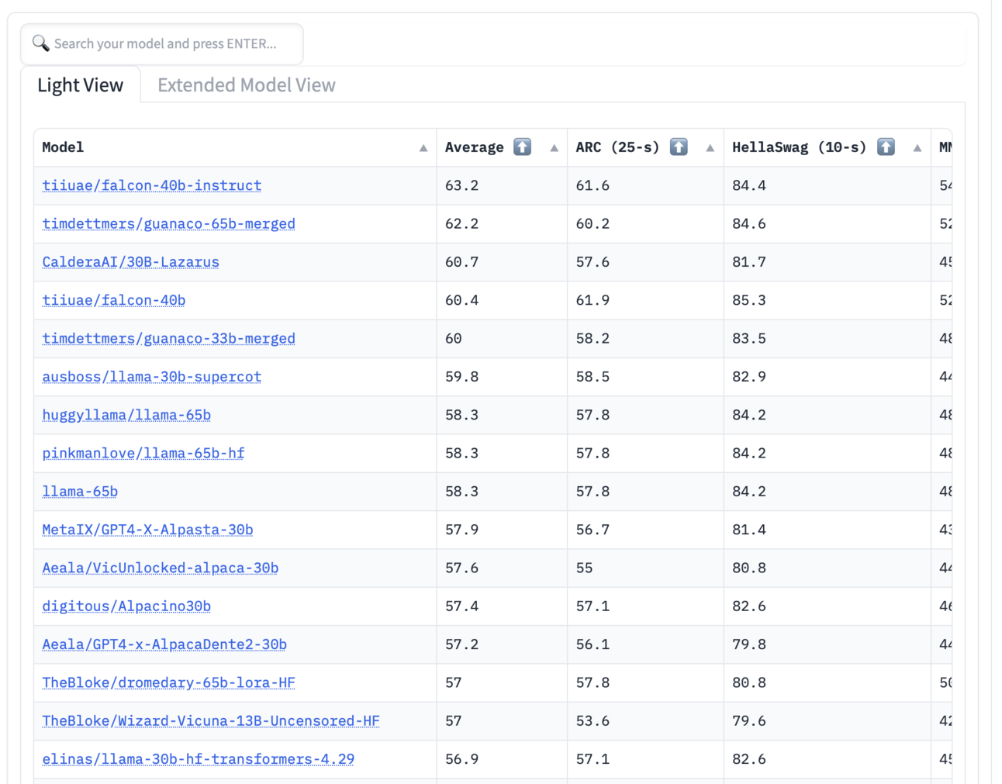1002x784 pixels.
Task: Select HellaSwag 81.4 for GPT4-X-Alpasta-30b
Action: (749, 530)
